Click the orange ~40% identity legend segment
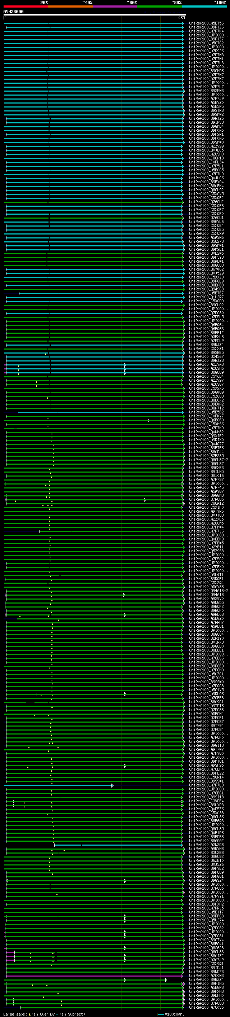230x1017 pixels. coord(70,7)
